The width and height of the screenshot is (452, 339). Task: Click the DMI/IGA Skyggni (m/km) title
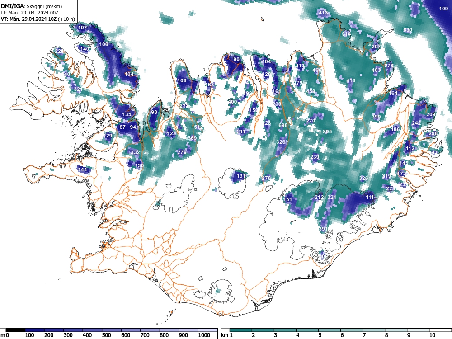(x=32, y=6)
